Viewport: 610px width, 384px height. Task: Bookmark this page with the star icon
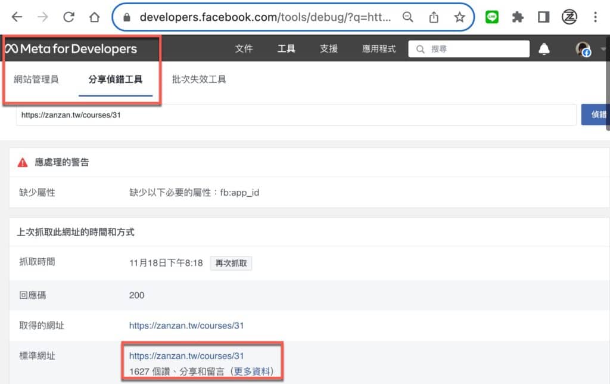click(459, 17)
